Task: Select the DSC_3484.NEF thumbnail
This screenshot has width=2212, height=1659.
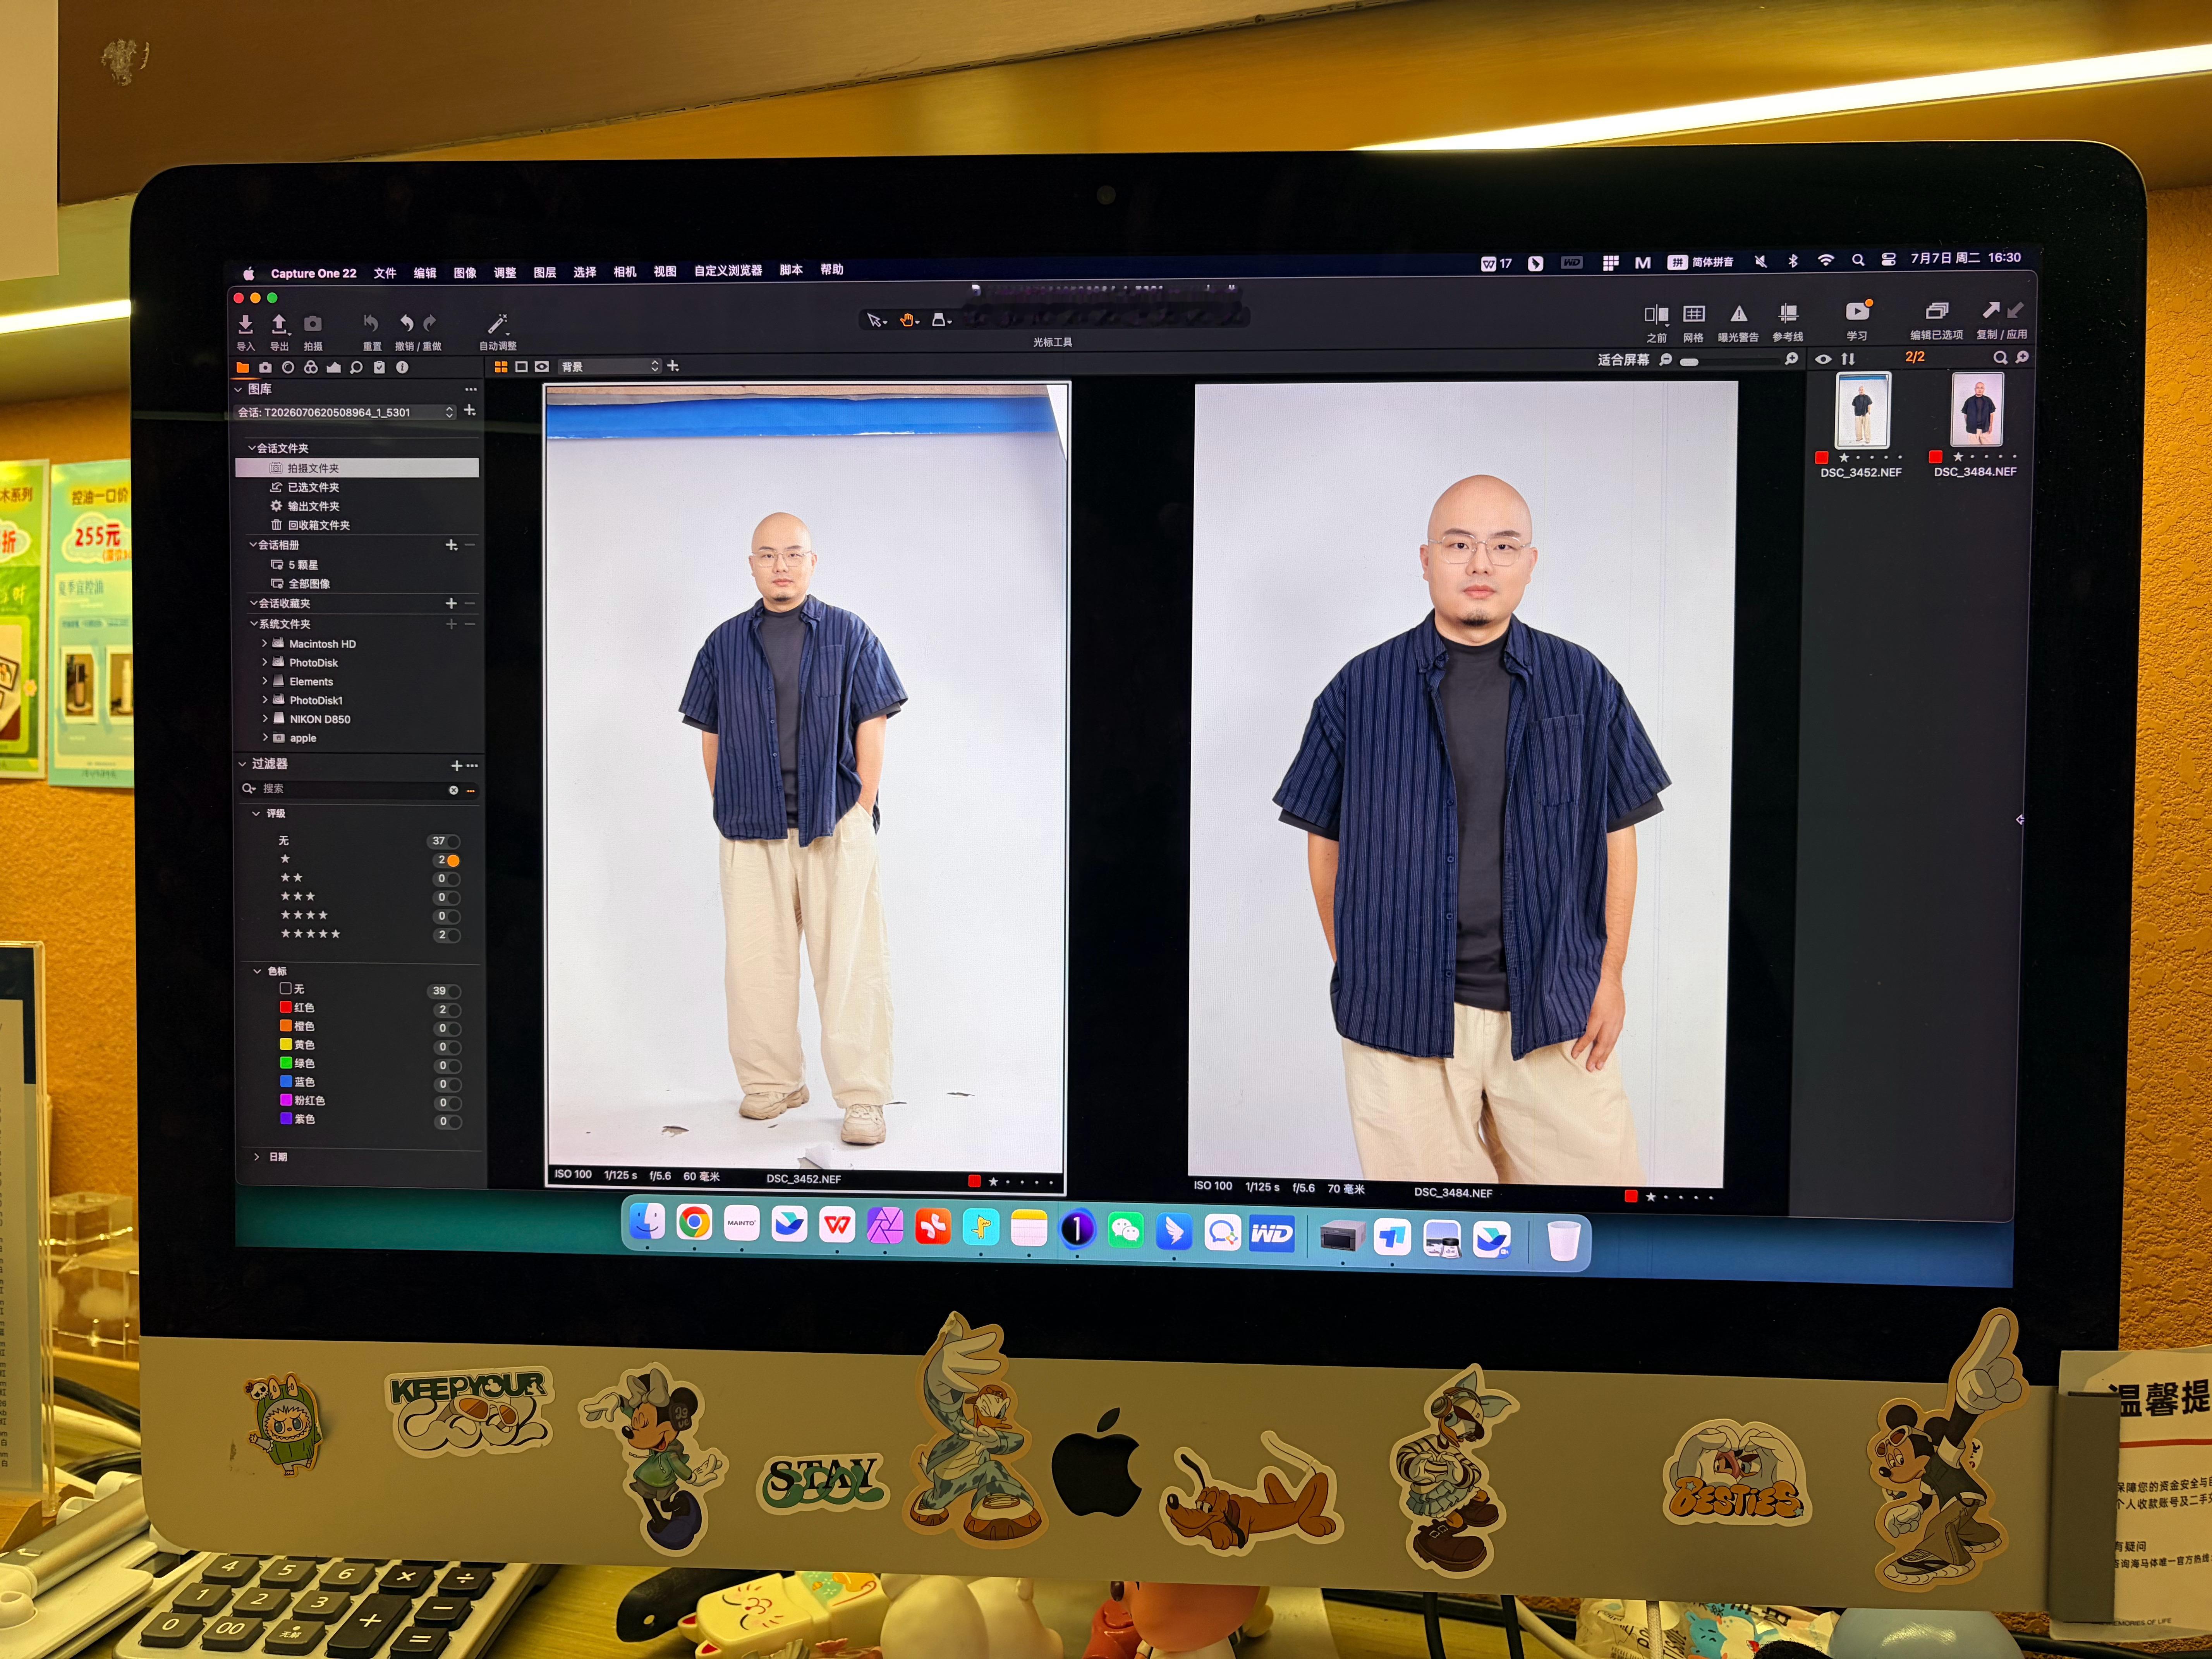Action: click(x=1977, y=410)
